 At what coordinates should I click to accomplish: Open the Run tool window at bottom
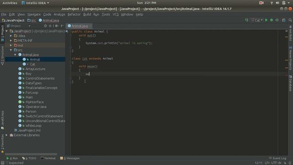point(12,158)
